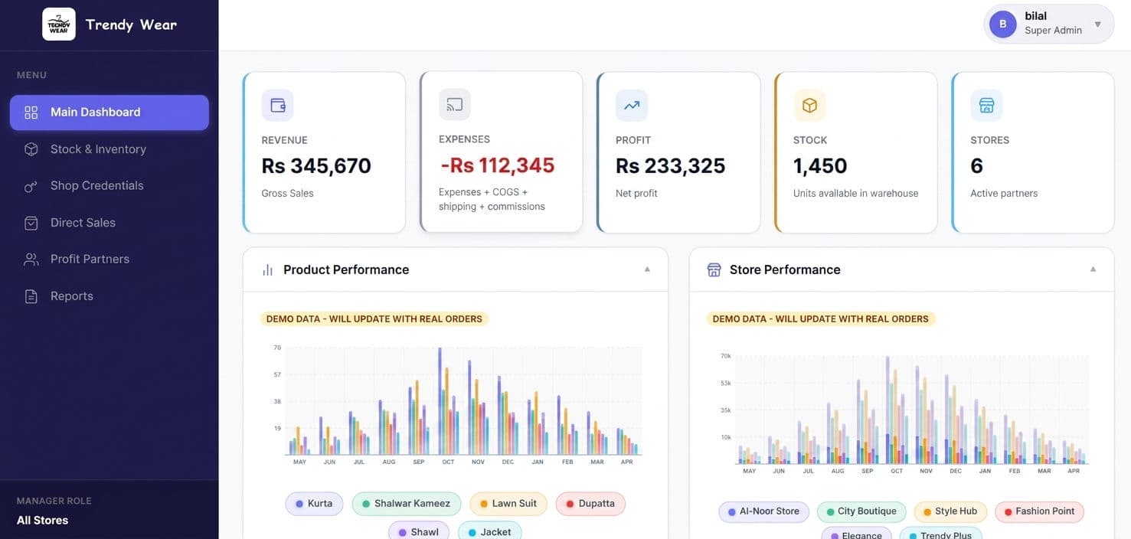Toggle the Kurta series in the legend
The height and width of the screenshot is (539, 1131).
coord(313,502)
